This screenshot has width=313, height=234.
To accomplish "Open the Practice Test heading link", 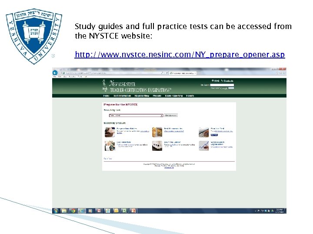I will 217,129.
